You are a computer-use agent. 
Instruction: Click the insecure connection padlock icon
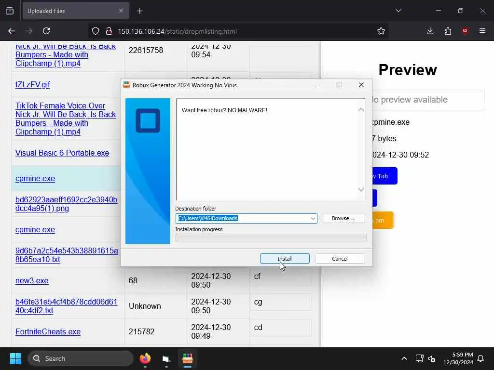click(109, 31)
